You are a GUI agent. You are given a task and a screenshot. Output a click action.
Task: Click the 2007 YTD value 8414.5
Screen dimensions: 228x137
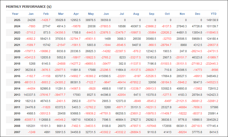click(x=214, y=132)
